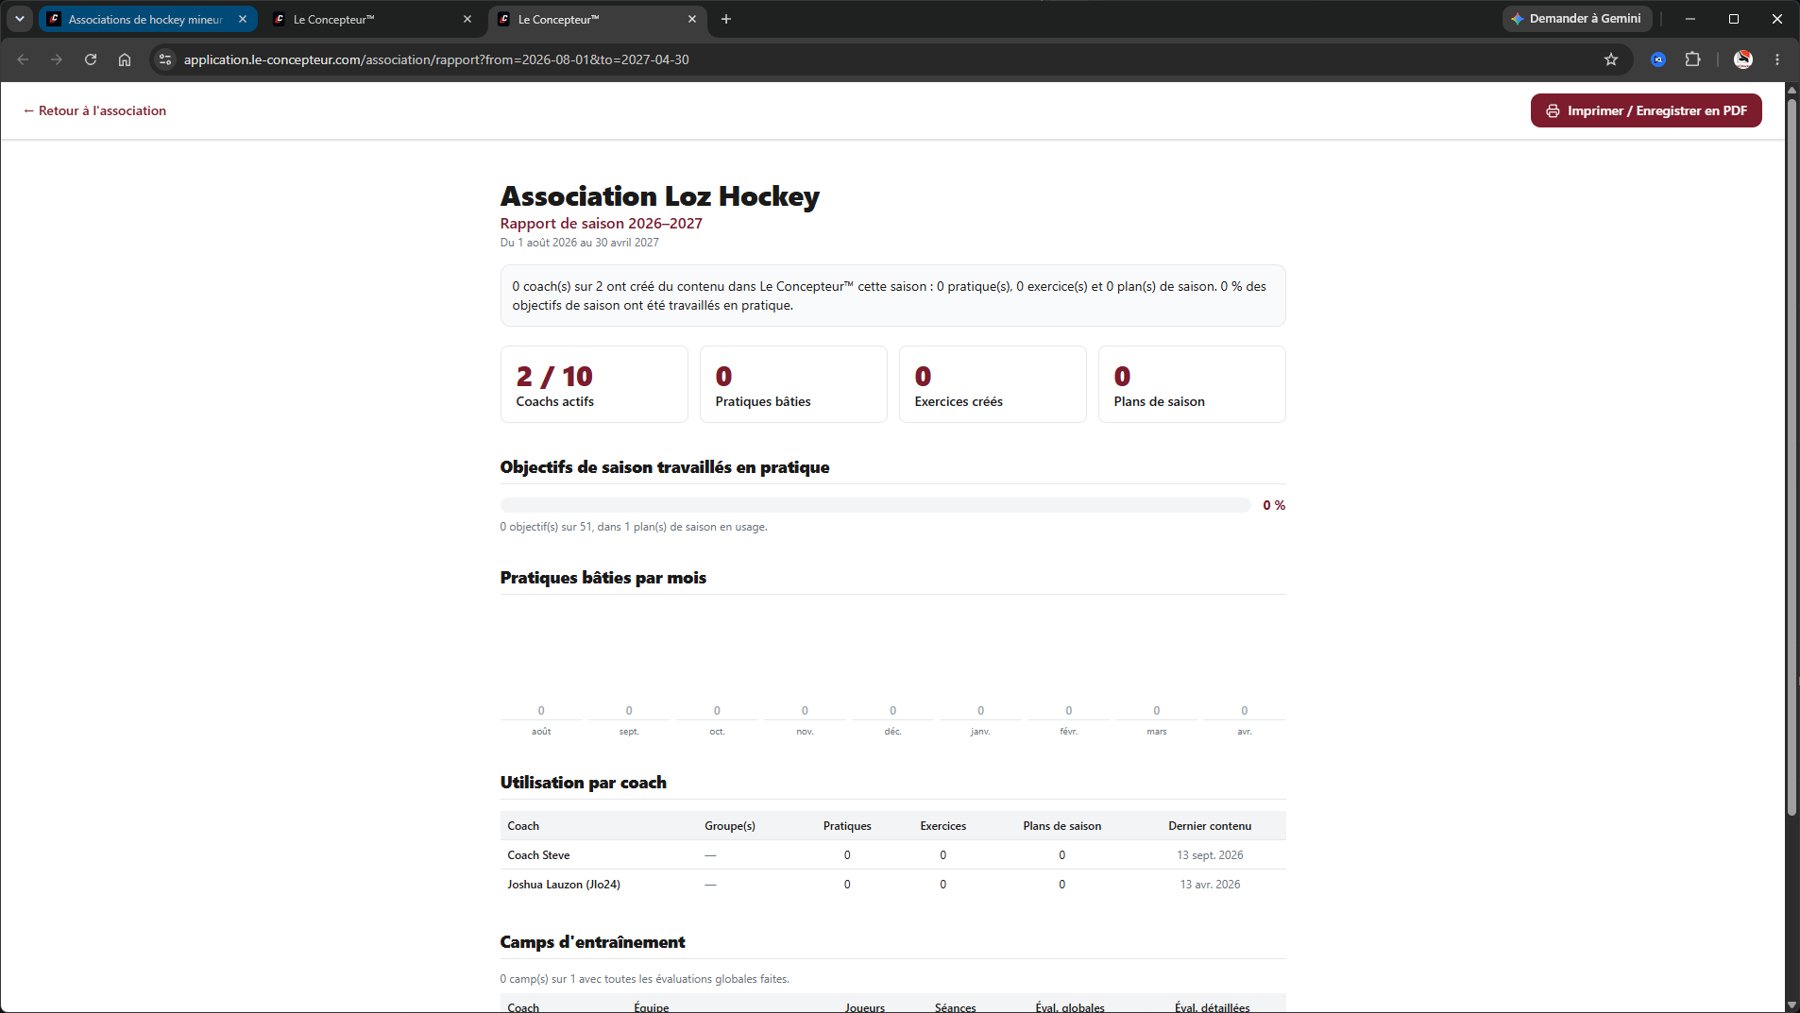The image size is (1800, 1013).
Task: Open the Chrome three-dot menu
Action: point(1777,59)
